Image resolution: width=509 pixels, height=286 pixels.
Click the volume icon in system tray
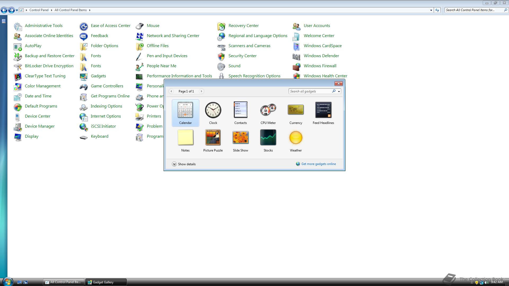click(486, 283)
